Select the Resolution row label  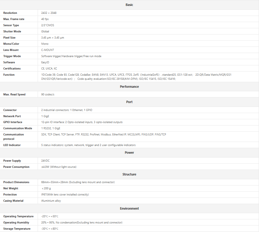[x=10, y=13]
